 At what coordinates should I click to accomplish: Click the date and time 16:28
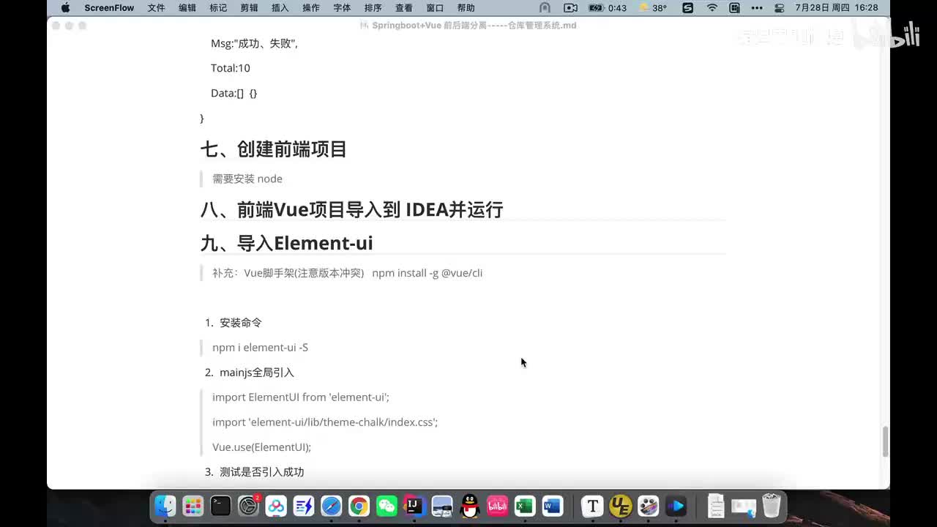(x=837, y=8)
